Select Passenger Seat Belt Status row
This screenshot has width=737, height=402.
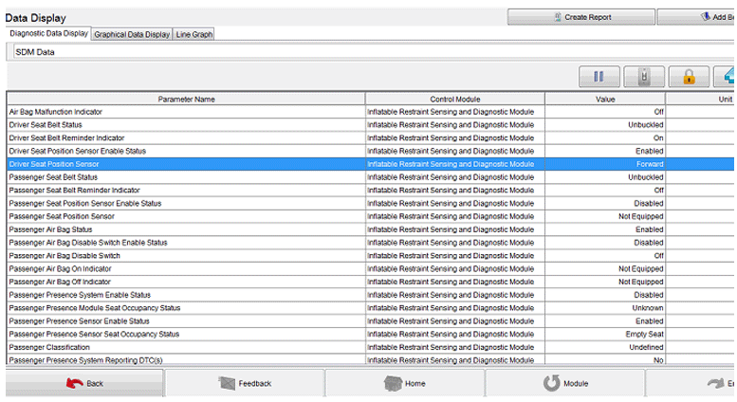370,177
